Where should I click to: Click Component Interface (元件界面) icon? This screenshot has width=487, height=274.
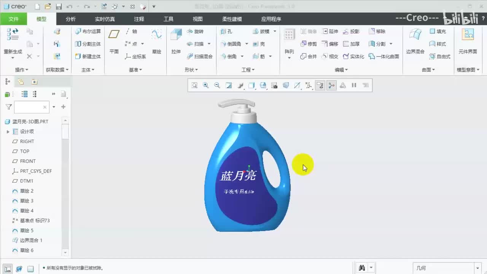[x=468, y=42]
